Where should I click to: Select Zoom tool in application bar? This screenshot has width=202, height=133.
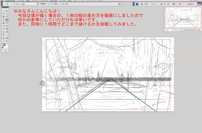tap(165, 4)
